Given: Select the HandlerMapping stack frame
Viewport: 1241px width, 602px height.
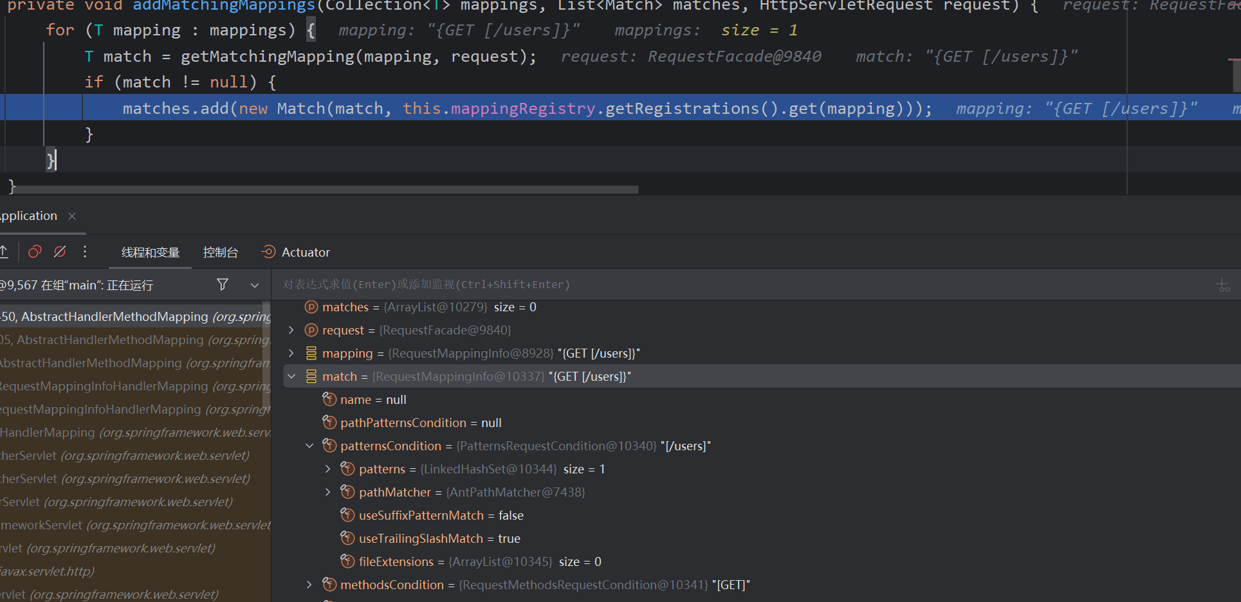Looking at the screenshot, I should tap(134, 432).
